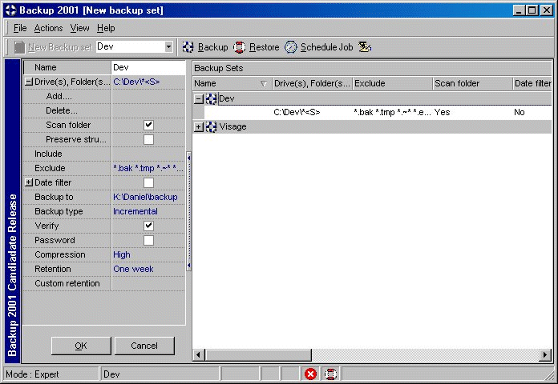
Task: Click the Compression value High
Action: [x=122, y=254]
